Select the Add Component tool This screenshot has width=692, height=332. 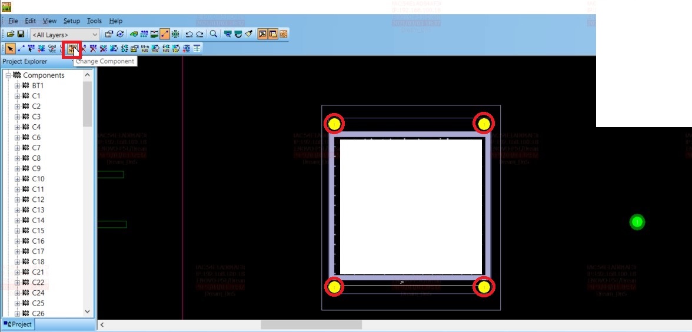(x=41, y=48)
